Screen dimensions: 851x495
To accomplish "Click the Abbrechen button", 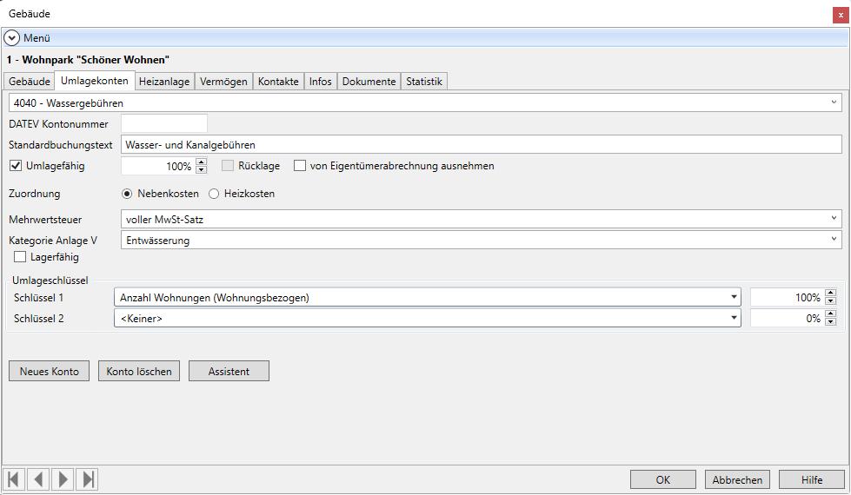I will pyautogui.click(x=737, y=479).
